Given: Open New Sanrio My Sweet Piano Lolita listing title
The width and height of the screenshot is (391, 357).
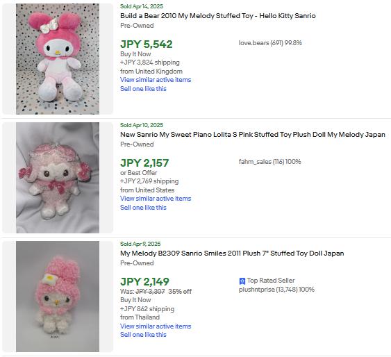Looking at the screenshot, I should click(253, 135).
